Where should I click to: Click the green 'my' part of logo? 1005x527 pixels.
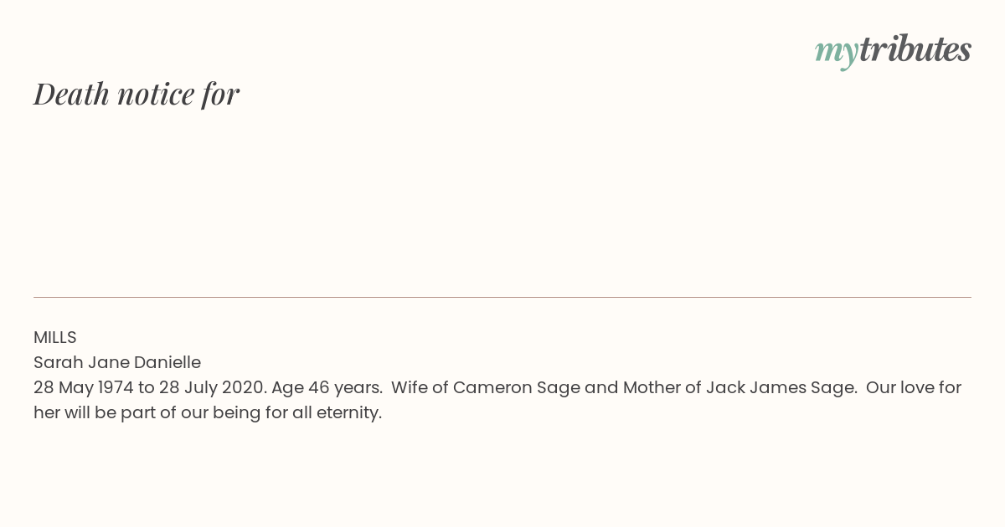pos(836,54)
